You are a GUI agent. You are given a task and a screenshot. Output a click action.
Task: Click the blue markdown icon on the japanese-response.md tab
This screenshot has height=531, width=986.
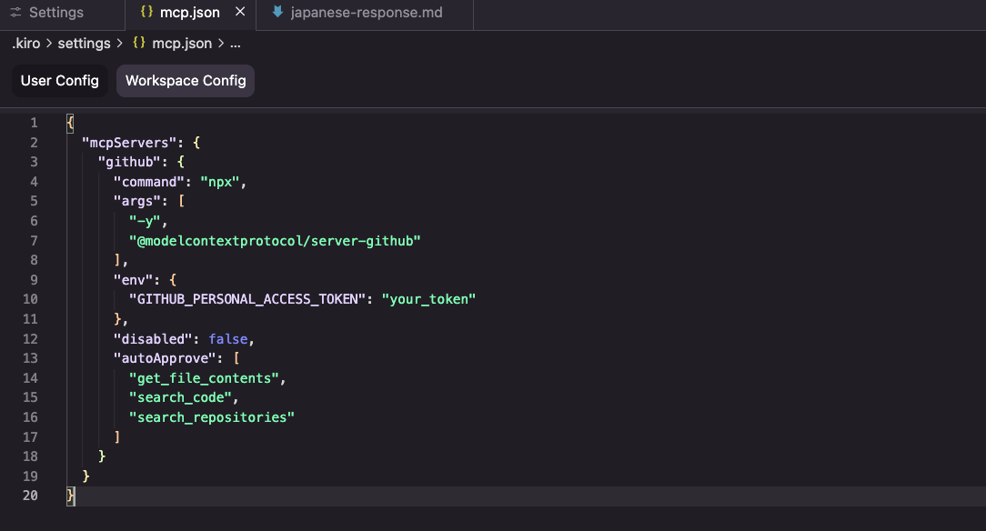277,13
